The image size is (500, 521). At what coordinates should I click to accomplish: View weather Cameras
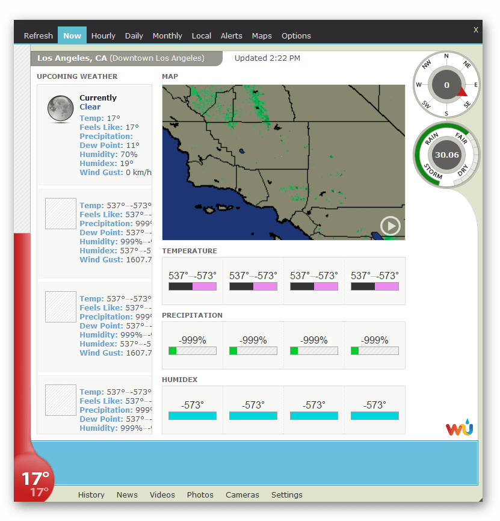click(x=242, y=495)
